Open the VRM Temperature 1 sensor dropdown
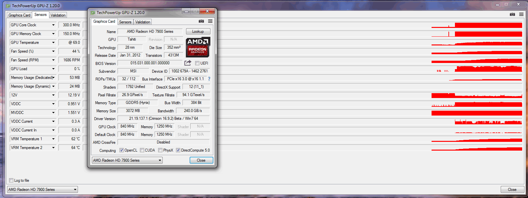528x198 pixels. [x=54, y=139]
